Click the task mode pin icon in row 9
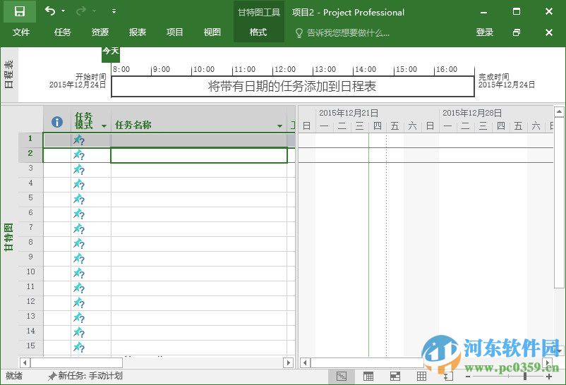This screenshot has width=566, height=385. (79, 258)
